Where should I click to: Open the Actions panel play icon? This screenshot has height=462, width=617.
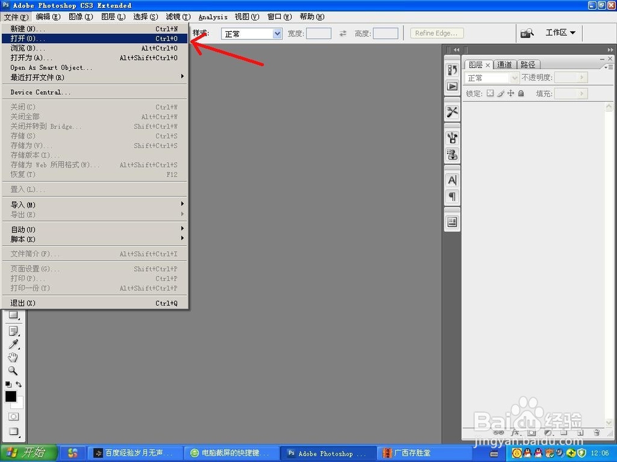(x=452, y=86)
